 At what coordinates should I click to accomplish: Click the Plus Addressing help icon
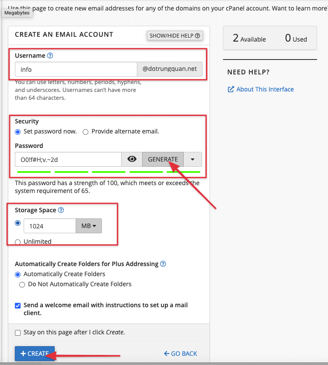[x=163, y=264]
